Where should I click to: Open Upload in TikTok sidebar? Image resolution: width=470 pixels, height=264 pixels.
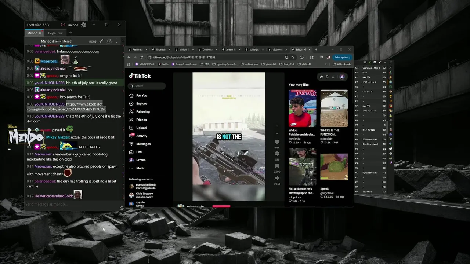coord(138,128)
